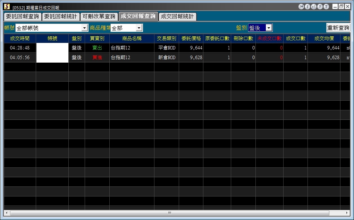Viewport: 354px width, 220px height.
Task: Click the 委託價格 value 9,628
Action: click(x=191, y=57)
